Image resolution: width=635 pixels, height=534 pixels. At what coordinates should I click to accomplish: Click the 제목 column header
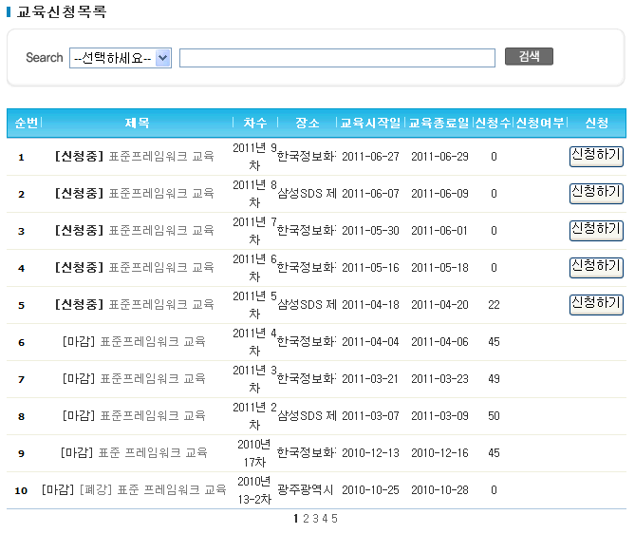point(138,124)
